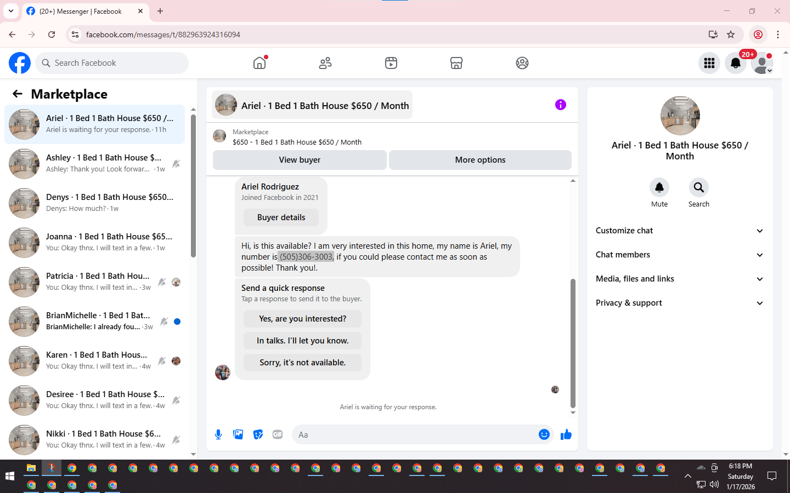
Task: Send quick reply 'In talks. I'll let you know.'
Action: coord(302,341)
